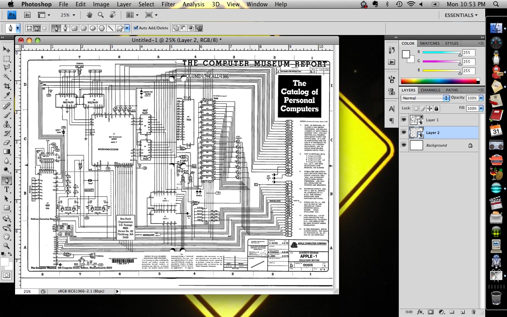Select the Eyedropper tool
The width and height of the screenshot is (507, 317).
coord(7,95)
